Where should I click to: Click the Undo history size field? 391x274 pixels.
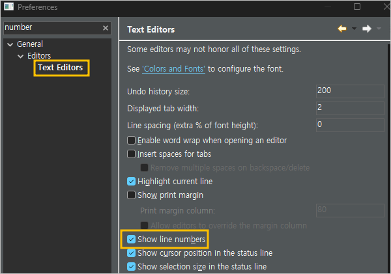pyautogui.click(x=349, y=90)
